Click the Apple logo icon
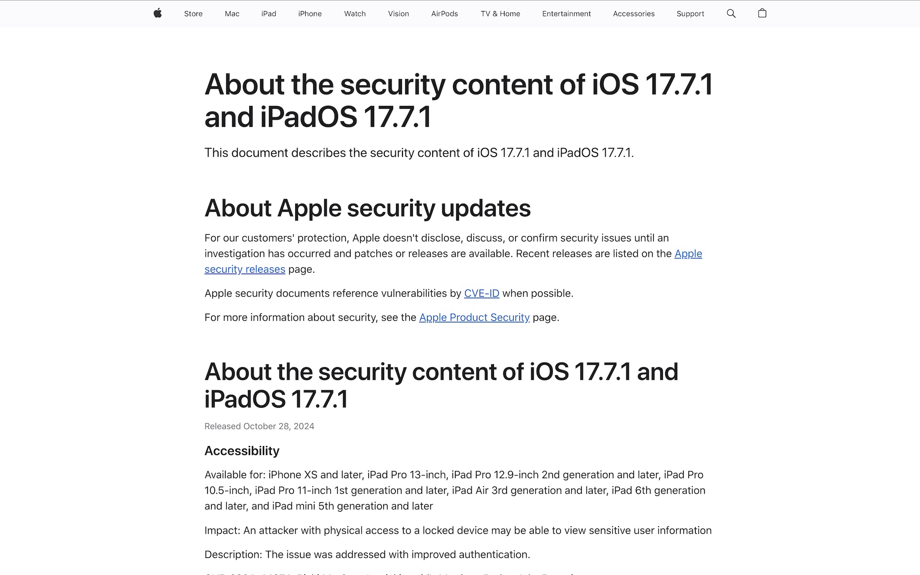 point(158,13)
